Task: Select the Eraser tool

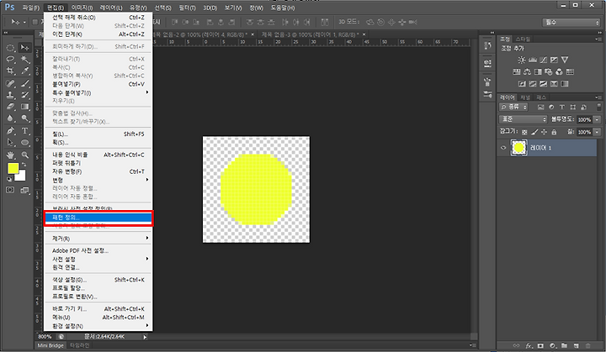Action: 10,107
